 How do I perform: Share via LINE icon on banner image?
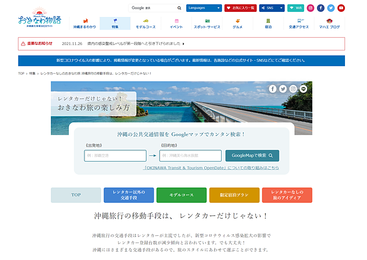(303, 89)
